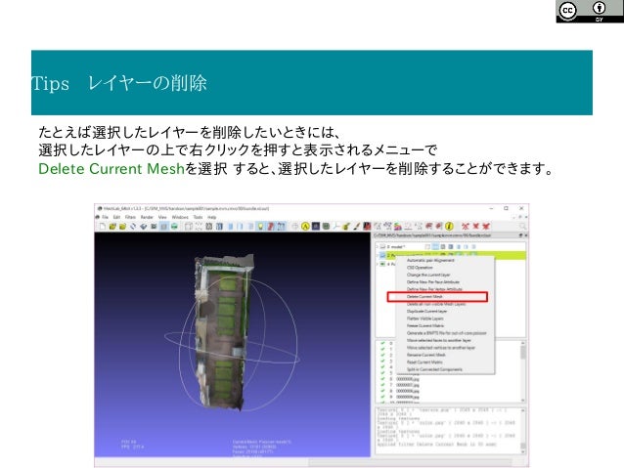Toggle the Light on/off bulb icon

click(x=261, y=227)
